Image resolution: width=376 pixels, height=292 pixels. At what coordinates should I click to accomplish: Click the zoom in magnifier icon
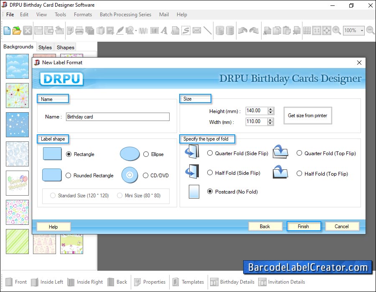click(x=337, y=30)
